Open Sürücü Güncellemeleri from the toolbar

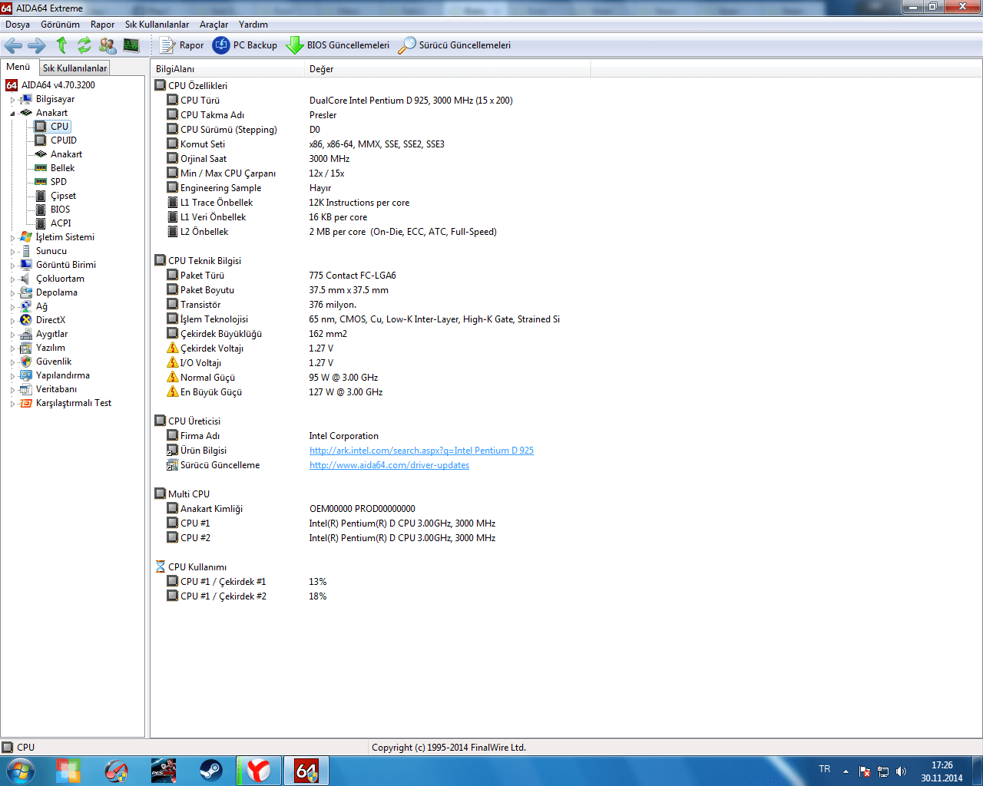pyautogui.click(x=454, y=45)
